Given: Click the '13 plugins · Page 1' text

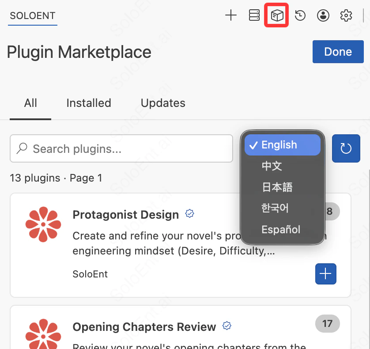Looking at the screenshot, I should [x=56, y=178].
